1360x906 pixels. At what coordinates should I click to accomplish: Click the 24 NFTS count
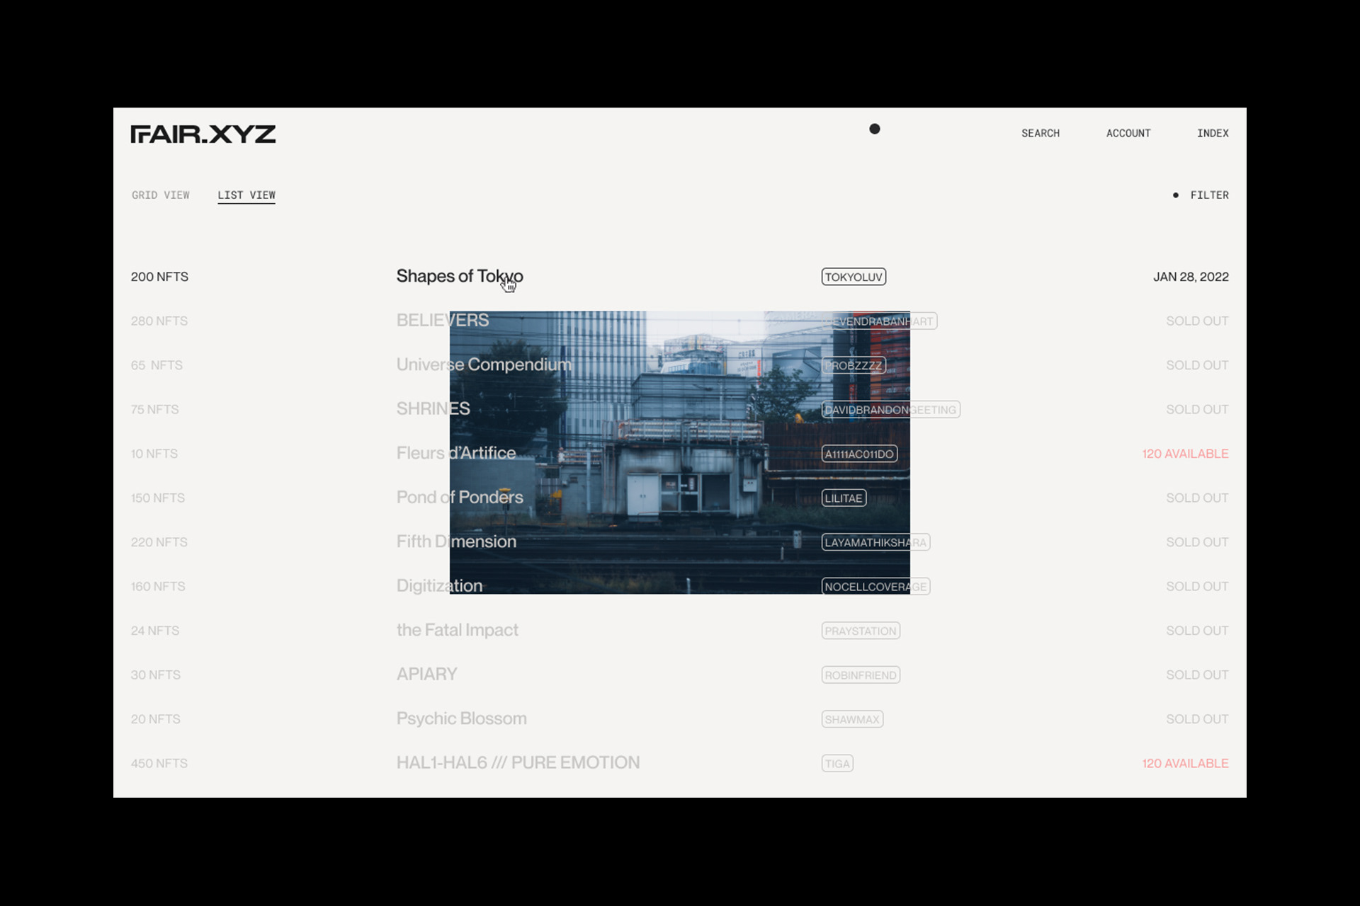[x=155, y=631]
